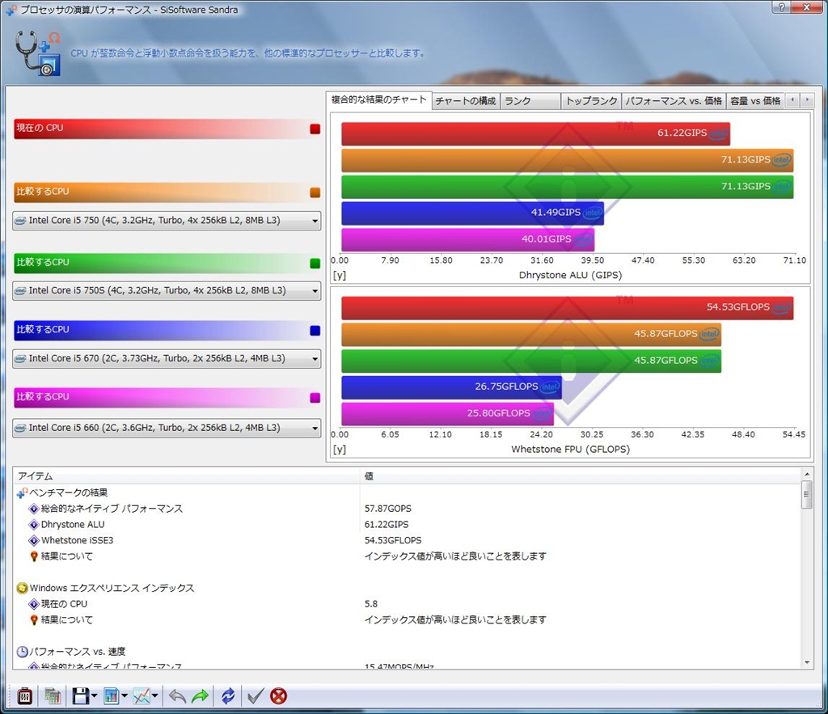The image size is (828, 714).
Task: Click the results list scrollbar thumb
Action: coord(806,495)
